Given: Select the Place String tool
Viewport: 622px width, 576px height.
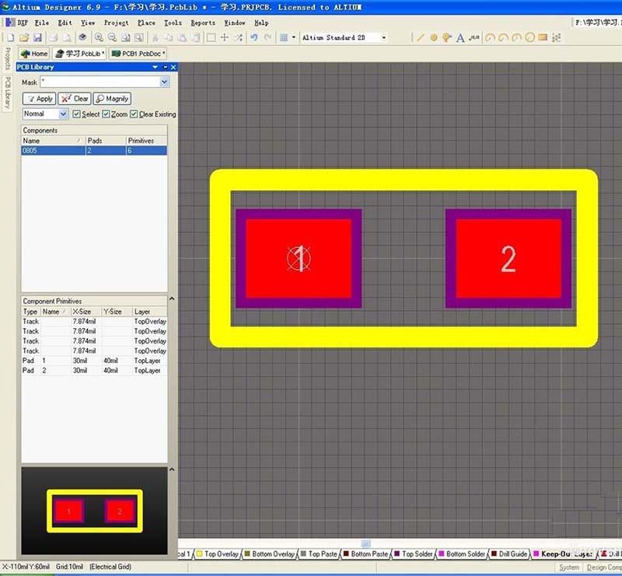Looking at the screenshot, I should tap(460, 37).
